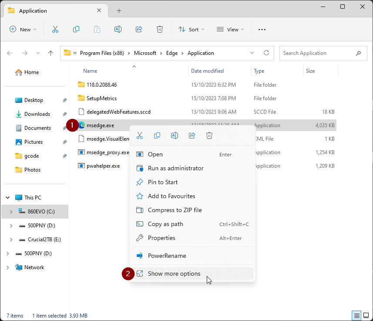This screenshot has height=321, width=373.
Task: Click the Rename icon in the context menu
Action: 175,135
